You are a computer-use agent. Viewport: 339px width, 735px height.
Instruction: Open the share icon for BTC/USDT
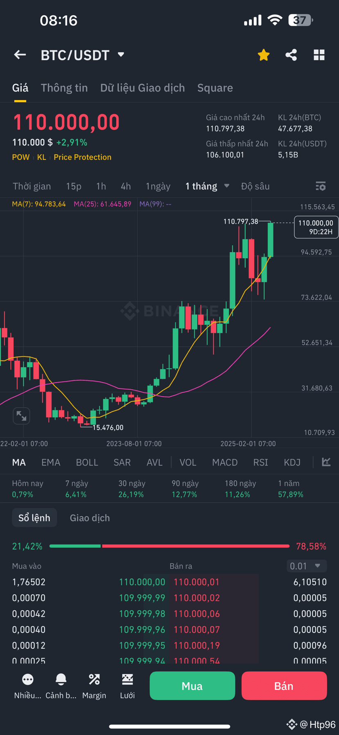[x=291, y=55]
